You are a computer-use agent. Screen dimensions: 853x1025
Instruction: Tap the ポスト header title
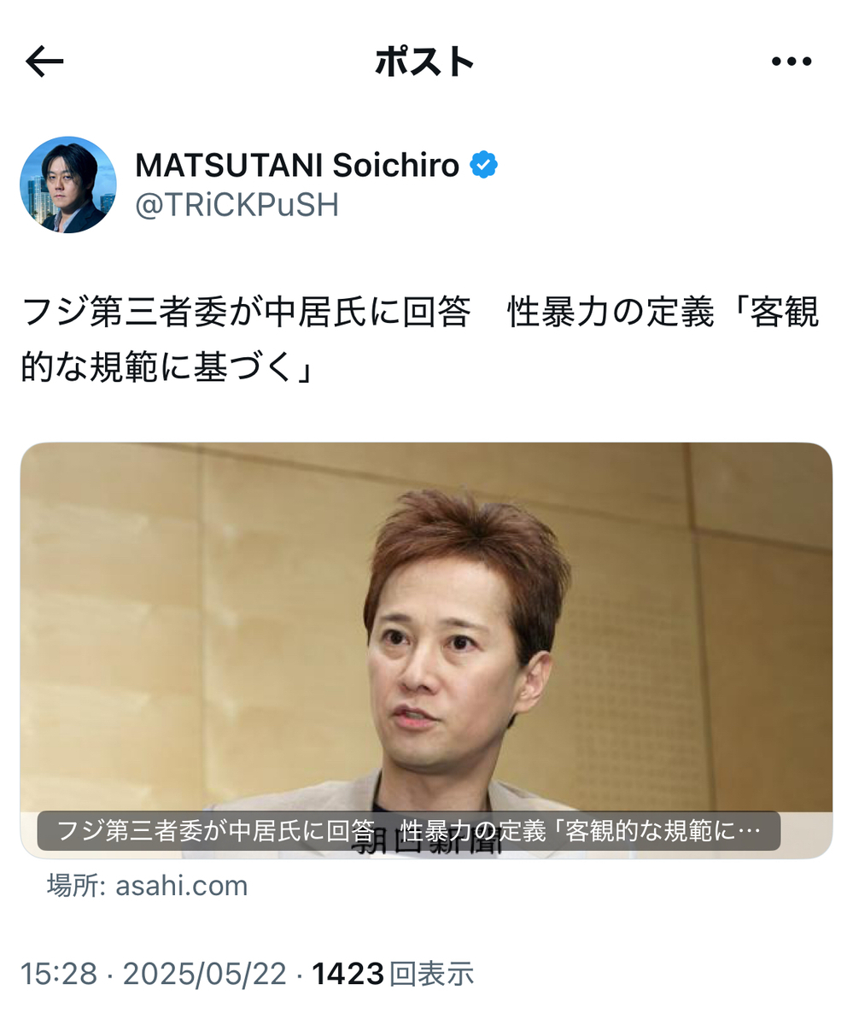[x=424, y=61]
